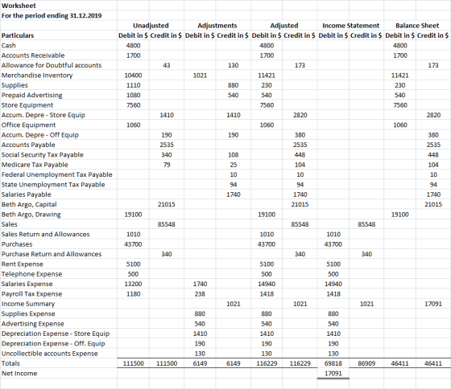451x389 pixels.
Task: Click the 85548 Sales Income Statement cell
Action: [x=366, y=224]
